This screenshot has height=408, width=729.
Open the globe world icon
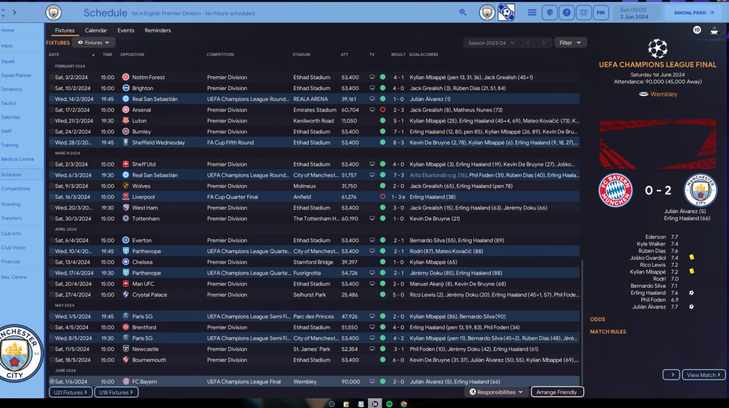click(550, 12)
